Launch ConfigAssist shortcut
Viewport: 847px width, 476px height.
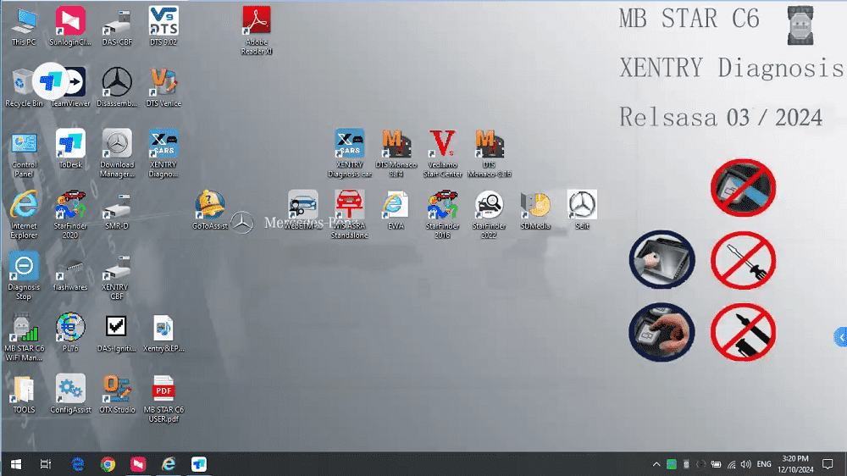pyautogui.click(x=70, y=395)
